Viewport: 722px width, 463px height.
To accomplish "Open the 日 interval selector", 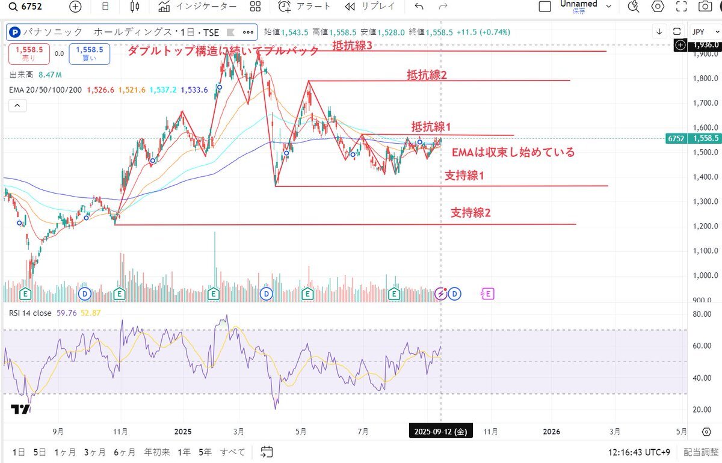I will tap(105, 7).
